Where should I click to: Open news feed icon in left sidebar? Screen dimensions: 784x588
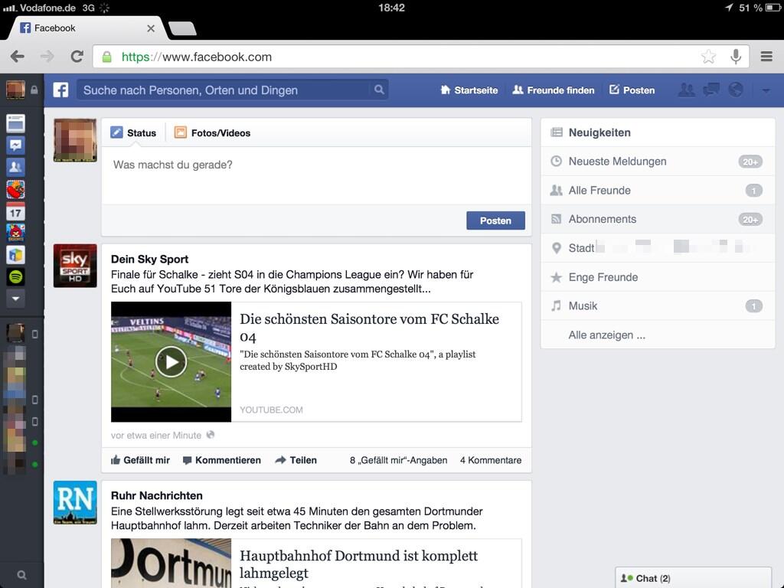click(15, 123)
